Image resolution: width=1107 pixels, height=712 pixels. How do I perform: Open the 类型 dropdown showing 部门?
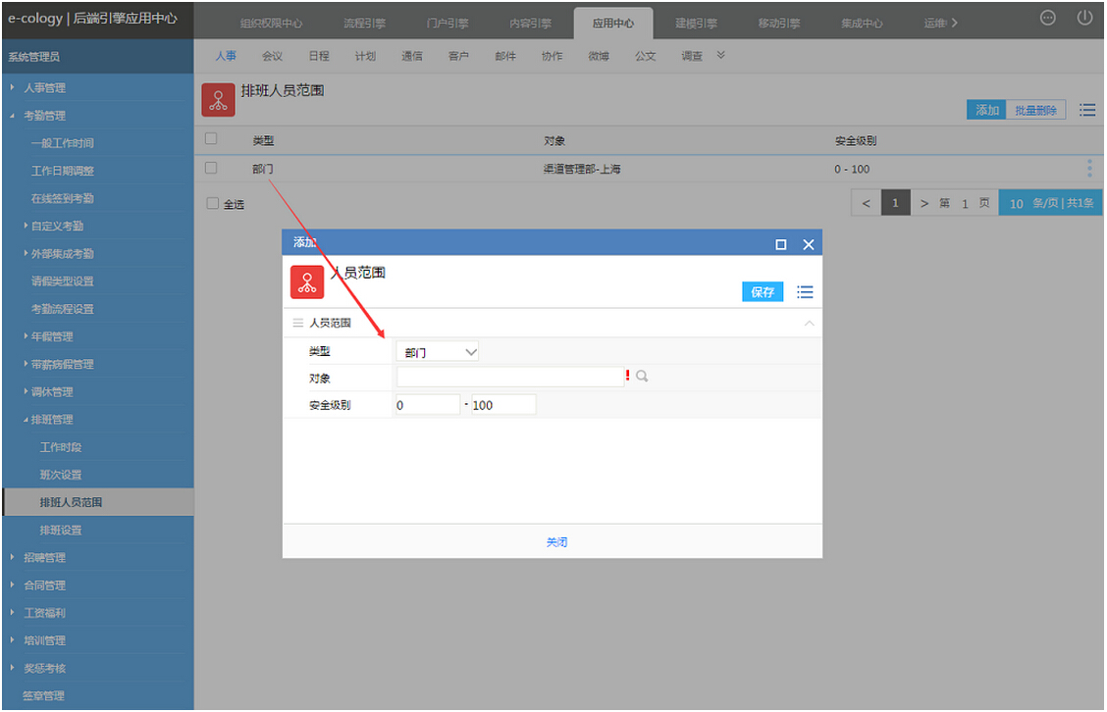[x=437, y=352]
